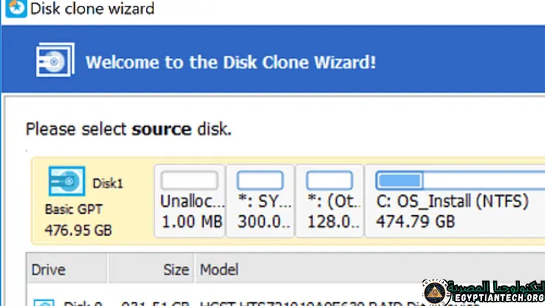Sort by the Drive column header

[x=49, y=270]
